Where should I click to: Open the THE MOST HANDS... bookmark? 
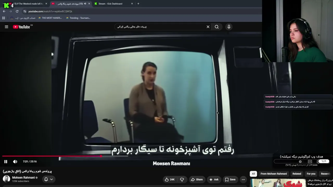coord(50,18)
